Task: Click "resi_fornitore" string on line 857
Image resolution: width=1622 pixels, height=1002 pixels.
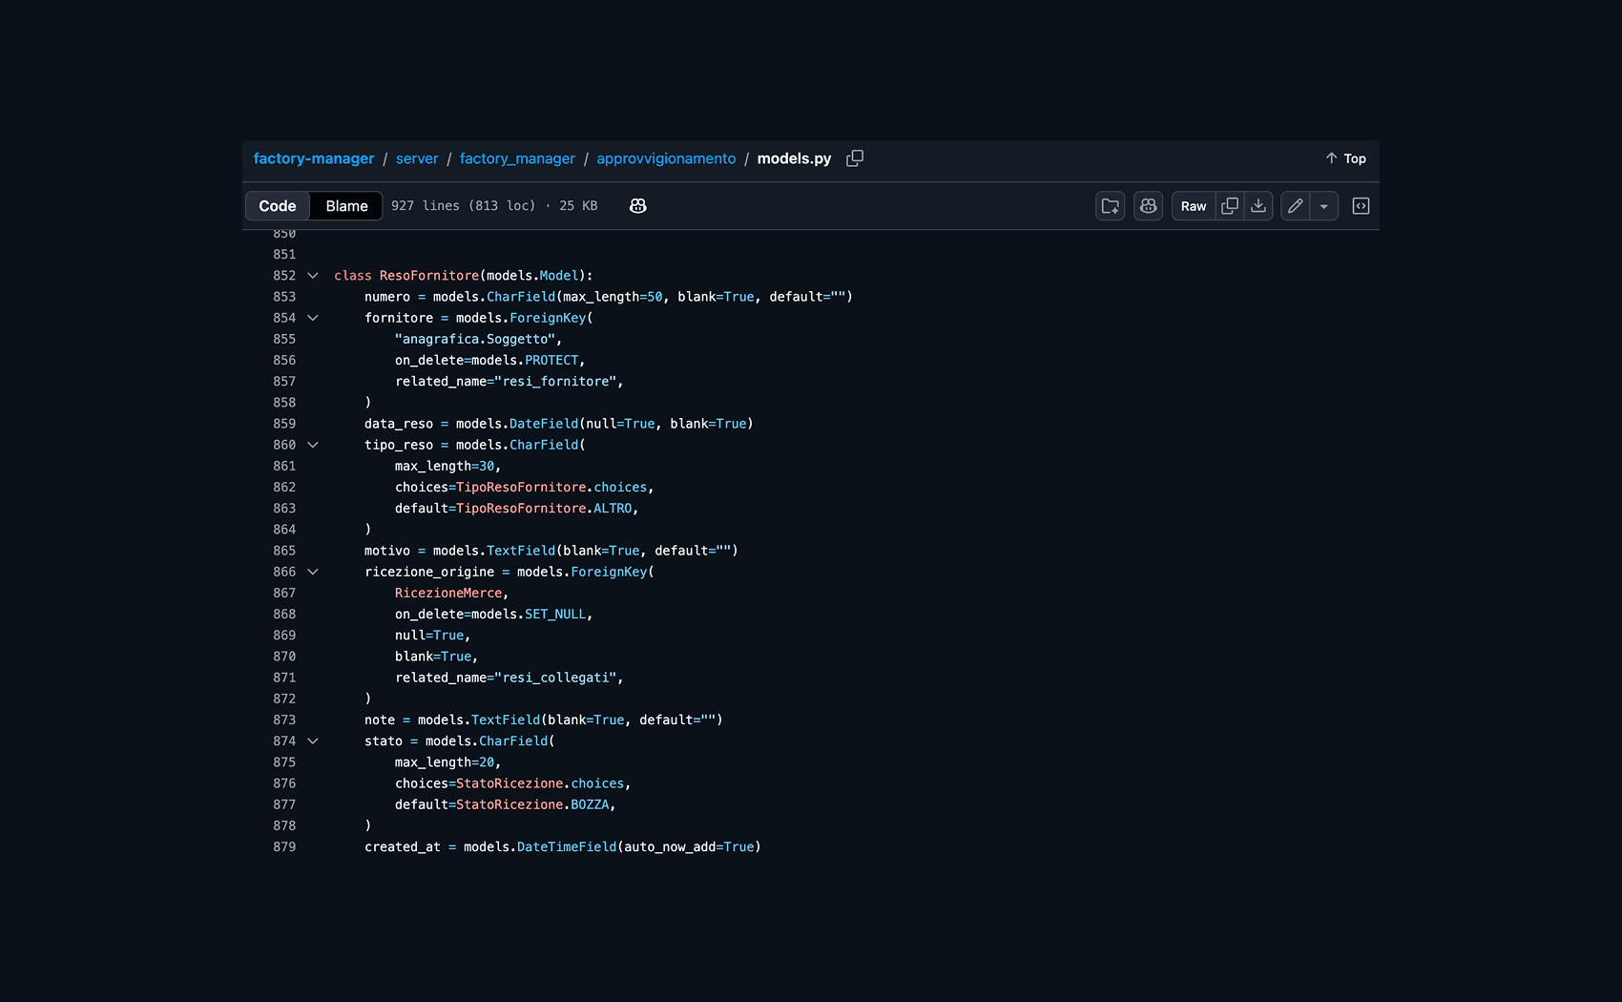Action: [x=555, y=382]
